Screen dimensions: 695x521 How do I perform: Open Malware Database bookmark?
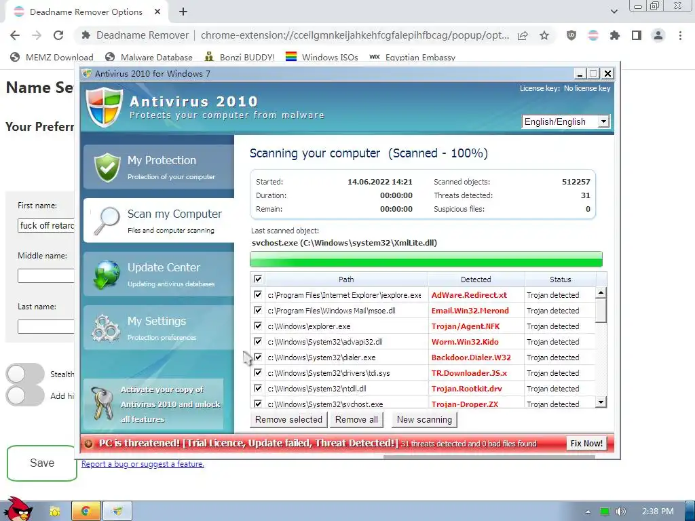click(149, 57)
